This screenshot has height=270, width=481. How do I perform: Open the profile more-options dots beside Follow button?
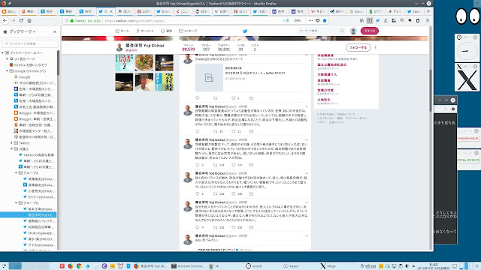pos(376,47)
